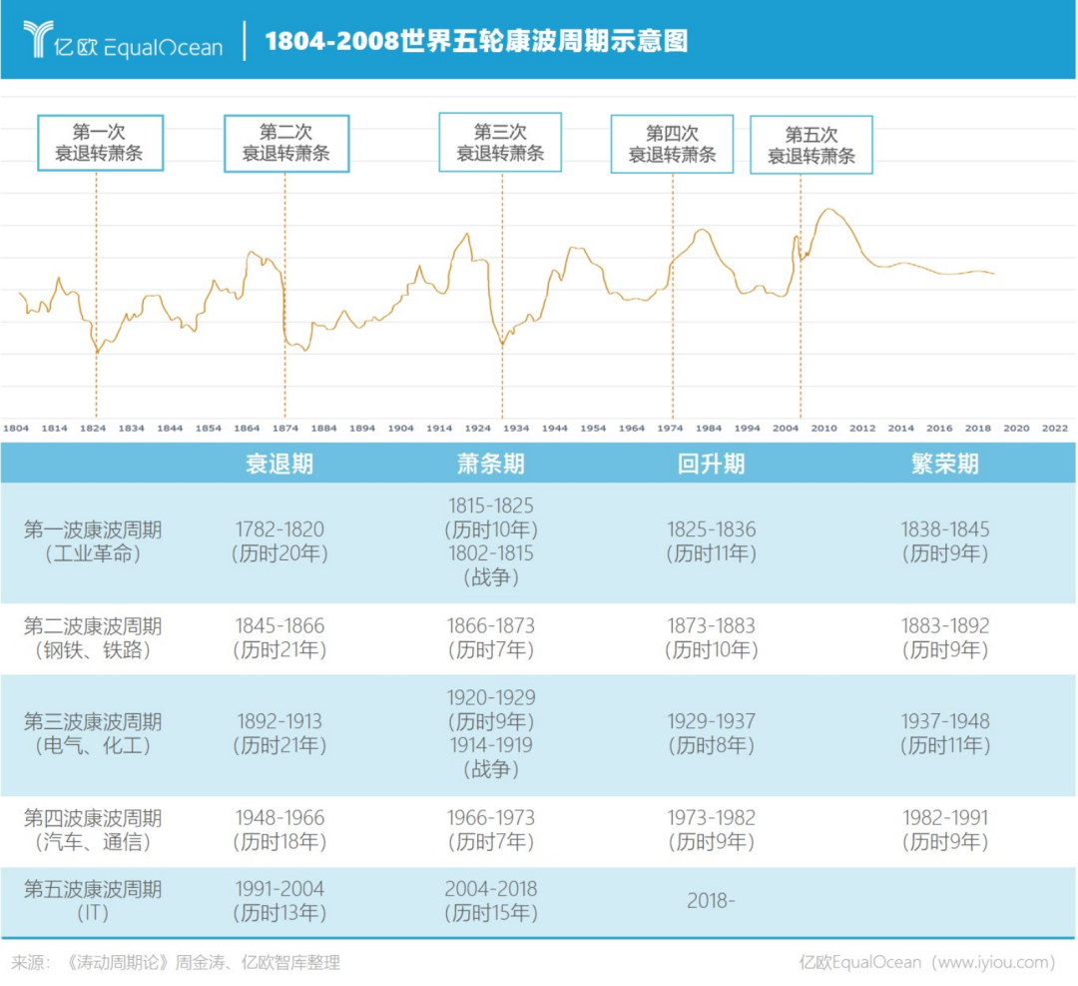Viewport: 1078px width, 986px height.
Task: Click the EqualOcean logo icon
Action: pos(37,38)
